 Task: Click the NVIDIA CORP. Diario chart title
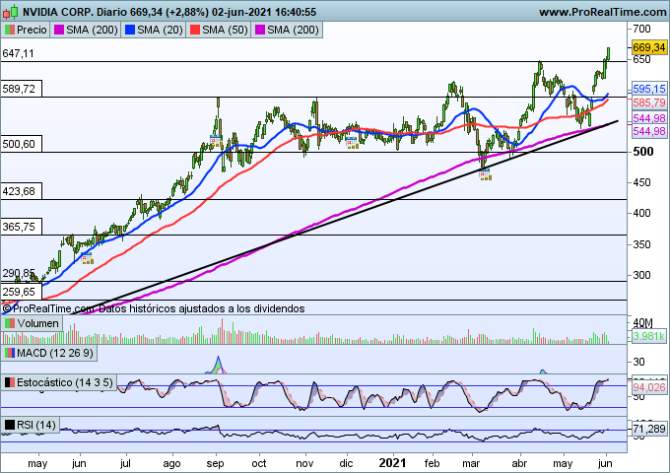pyautogui.click(x=169, y=12)
